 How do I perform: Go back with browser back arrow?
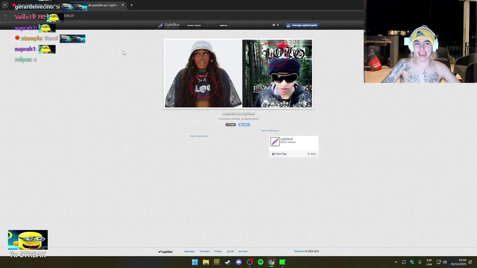(x=5, y=16)
